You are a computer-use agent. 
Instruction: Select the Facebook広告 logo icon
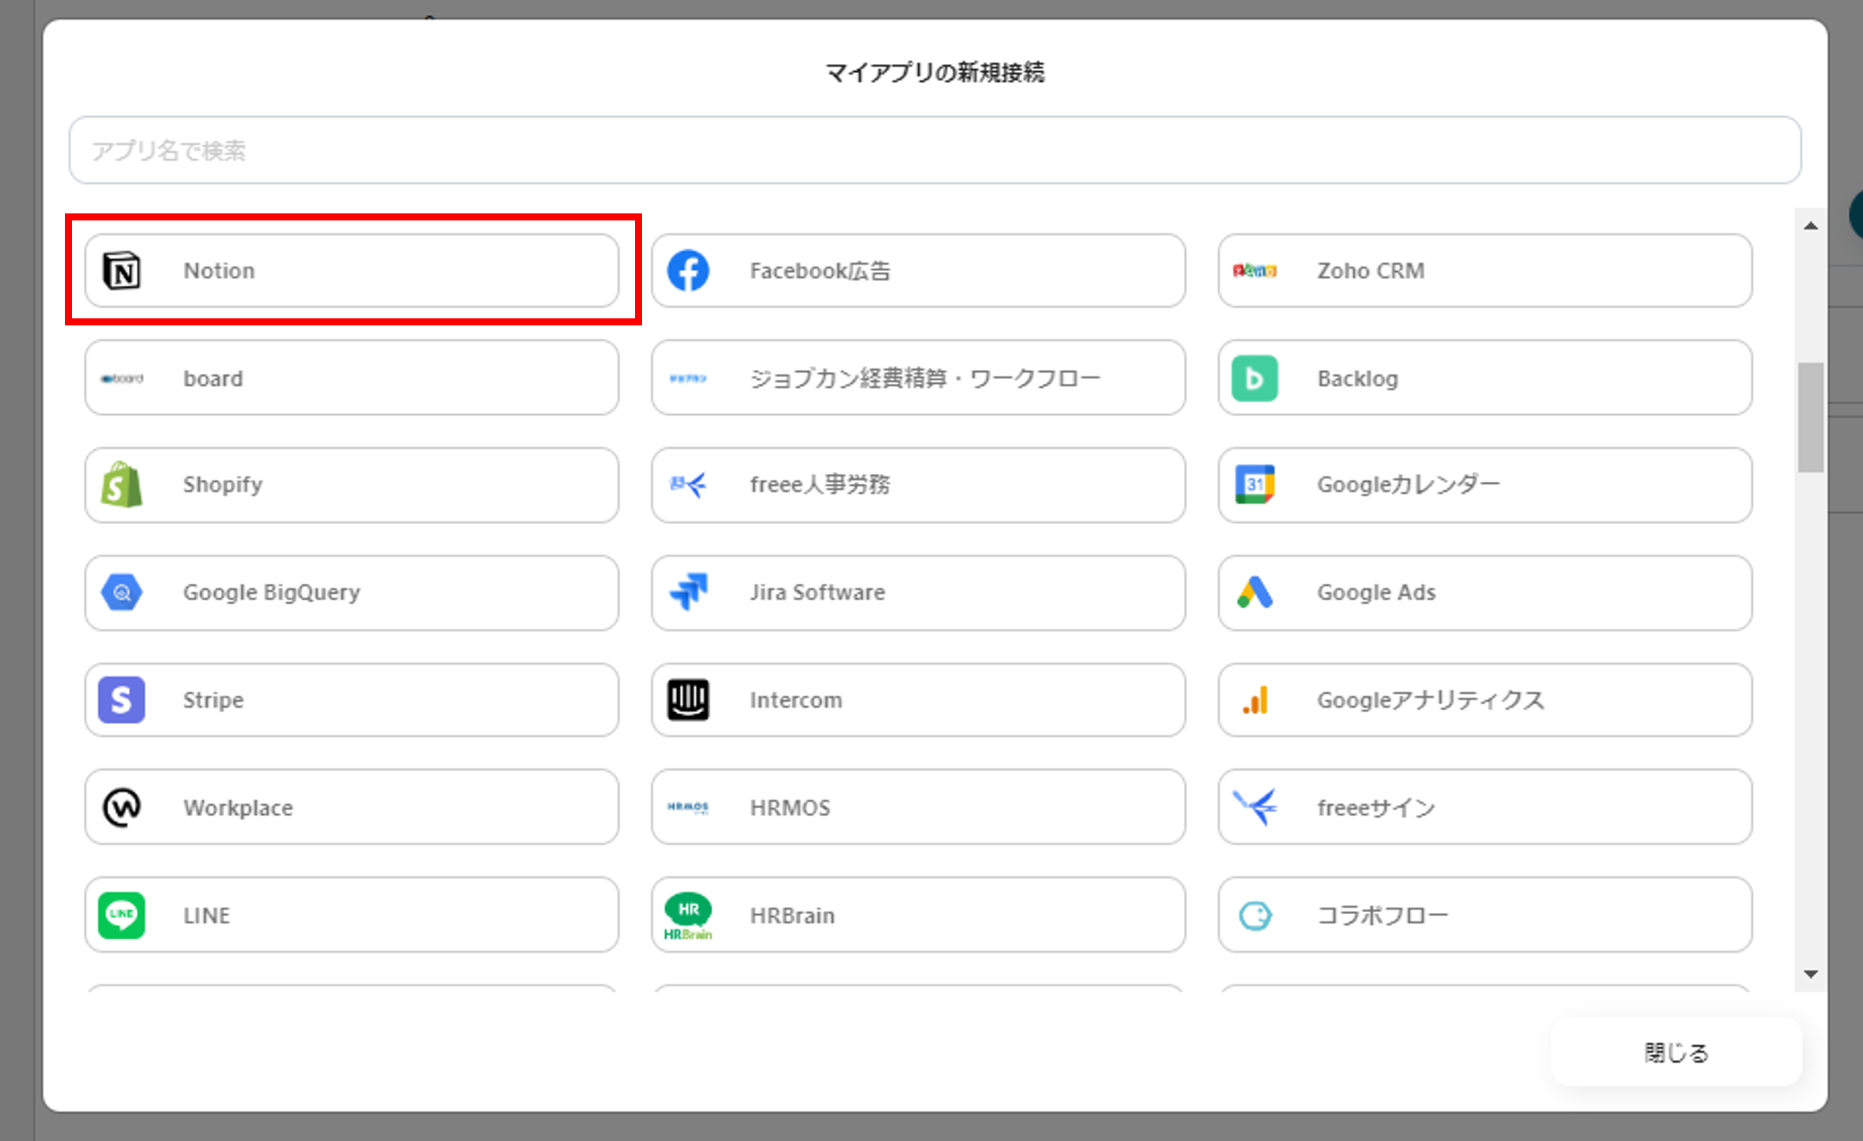click(x=688, y=270)
